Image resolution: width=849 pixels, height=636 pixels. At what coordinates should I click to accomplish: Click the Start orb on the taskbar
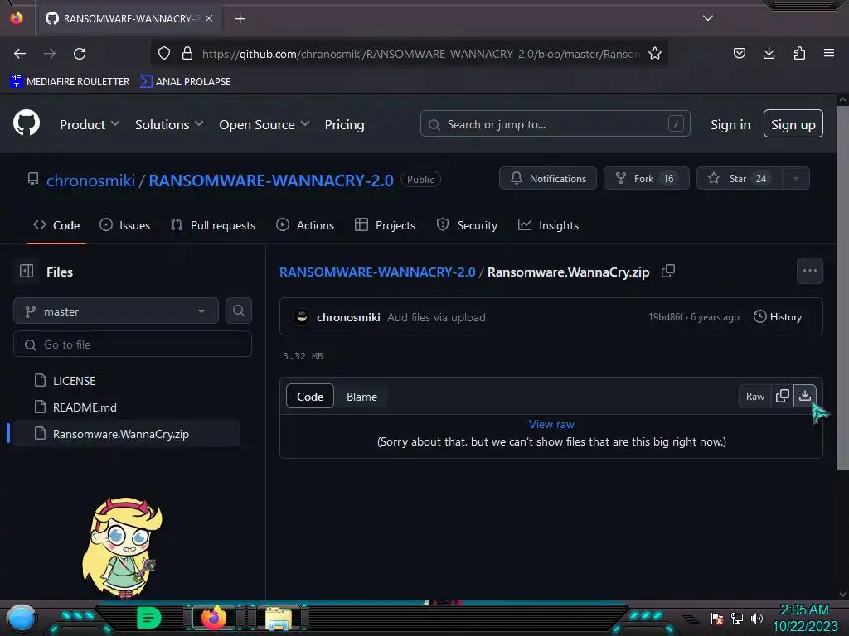coord(21,618)
